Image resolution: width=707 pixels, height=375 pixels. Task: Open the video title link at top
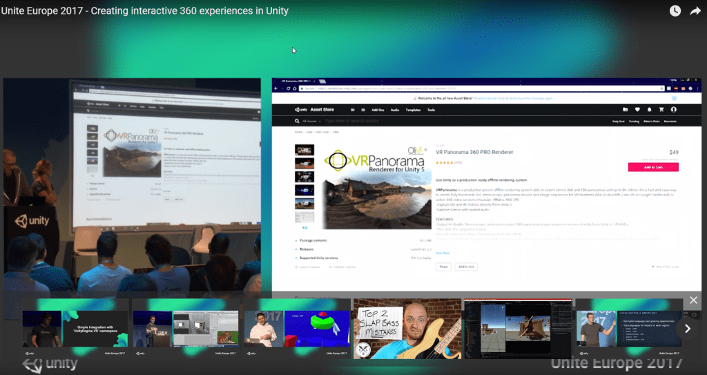[x=145, y=11]
